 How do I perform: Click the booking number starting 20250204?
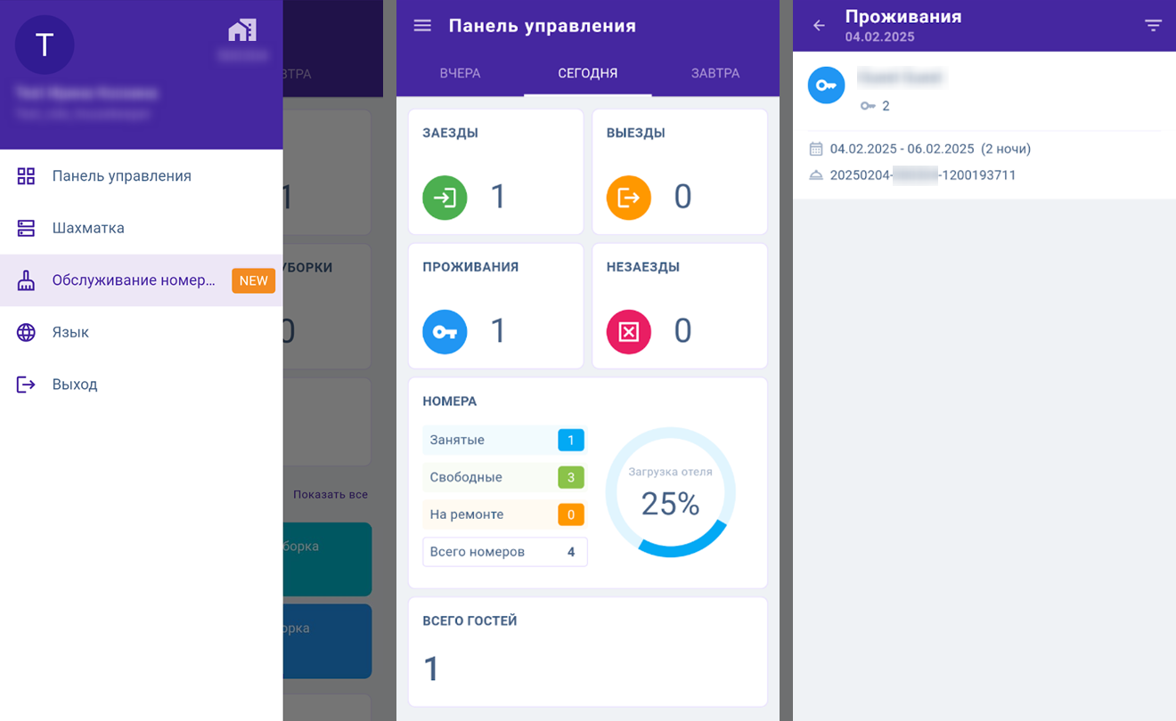tap(923, 175)
